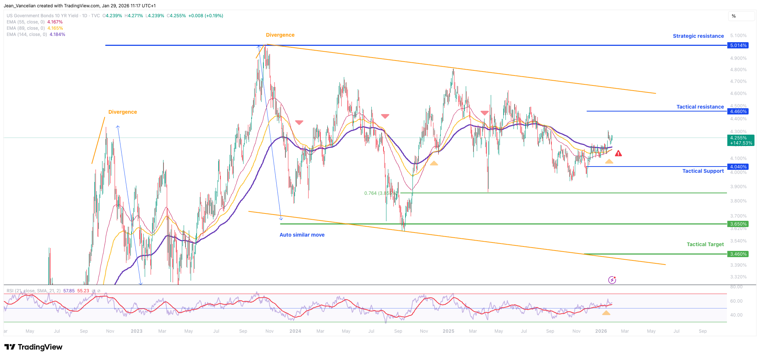
Task: Click the red down arrow near March 2025
Action: pyautogui.click(x=485, y=113)
